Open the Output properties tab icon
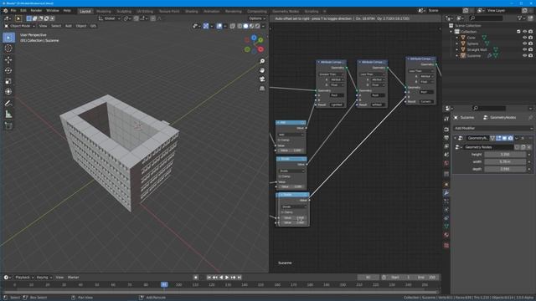The width and height of the screenshot is (536, 301). click(x=446, y=138)
